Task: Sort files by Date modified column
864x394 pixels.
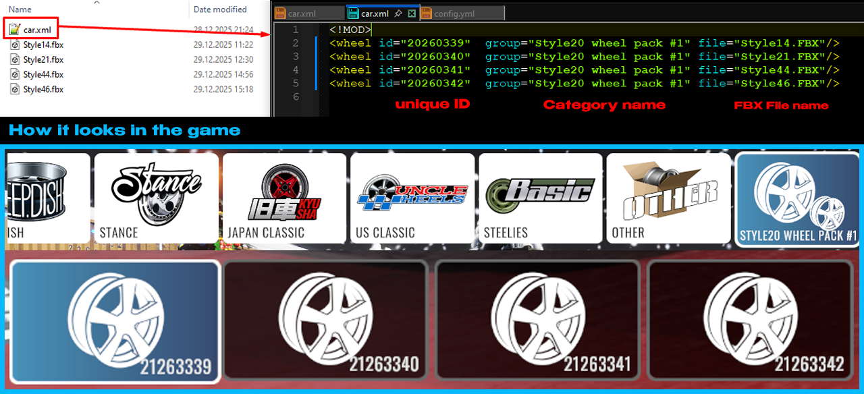Action: tap(220, 9)
